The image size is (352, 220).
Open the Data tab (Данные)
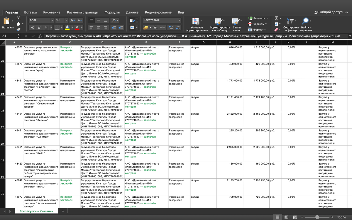click(132, 12)
